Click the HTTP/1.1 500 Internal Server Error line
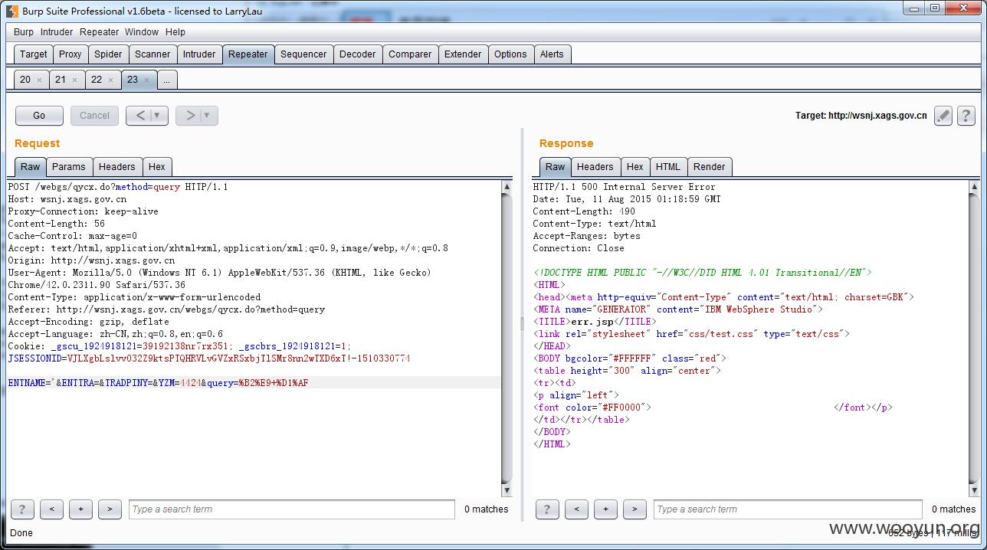987x550 pixels. tap(624, 187)
